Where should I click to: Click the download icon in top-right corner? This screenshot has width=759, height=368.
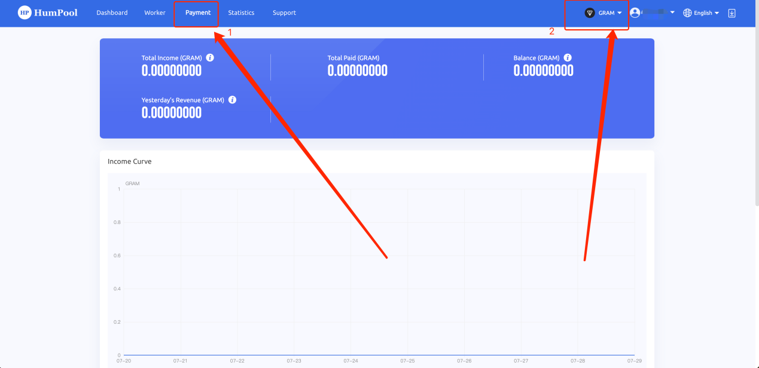coord(731,13)
